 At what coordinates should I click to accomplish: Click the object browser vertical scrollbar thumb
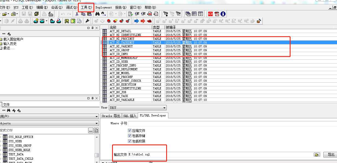97,155
